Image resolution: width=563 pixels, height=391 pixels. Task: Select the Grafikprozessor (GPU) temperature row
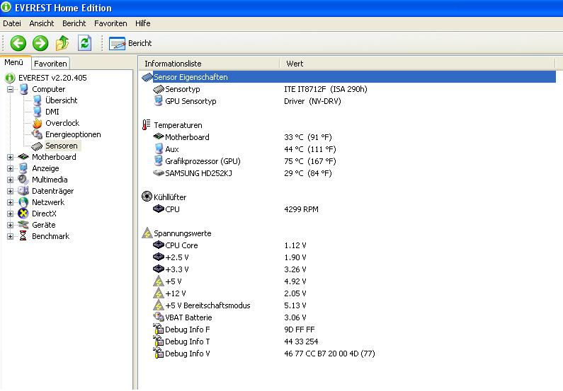202,161
